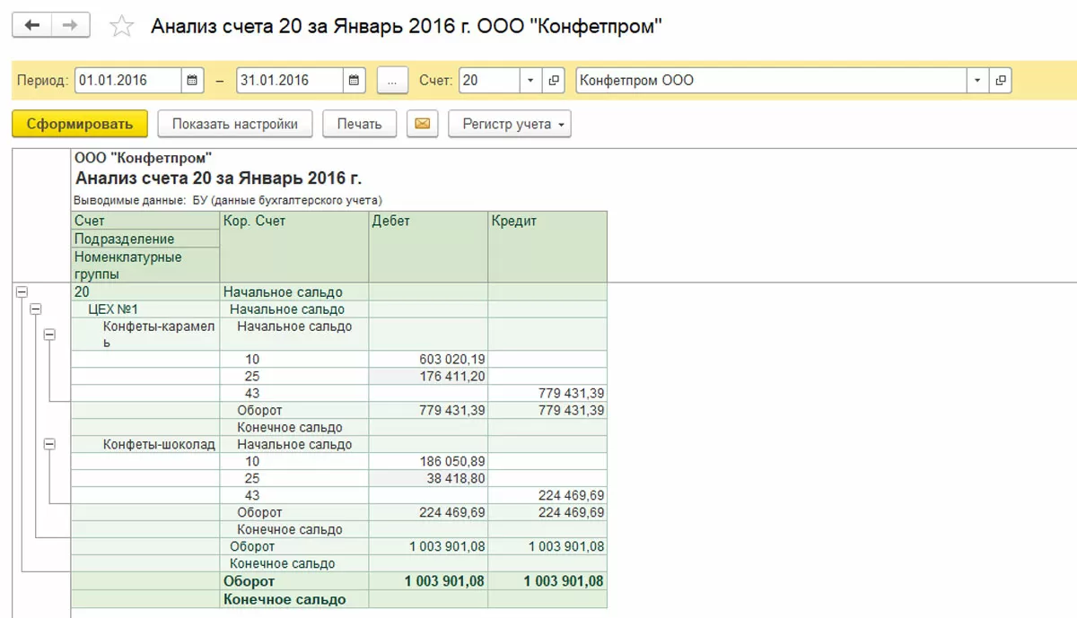This screenshot has height=618, width=1077.
Task: Expand the organization dropdown list
Action: click(977, 80)
